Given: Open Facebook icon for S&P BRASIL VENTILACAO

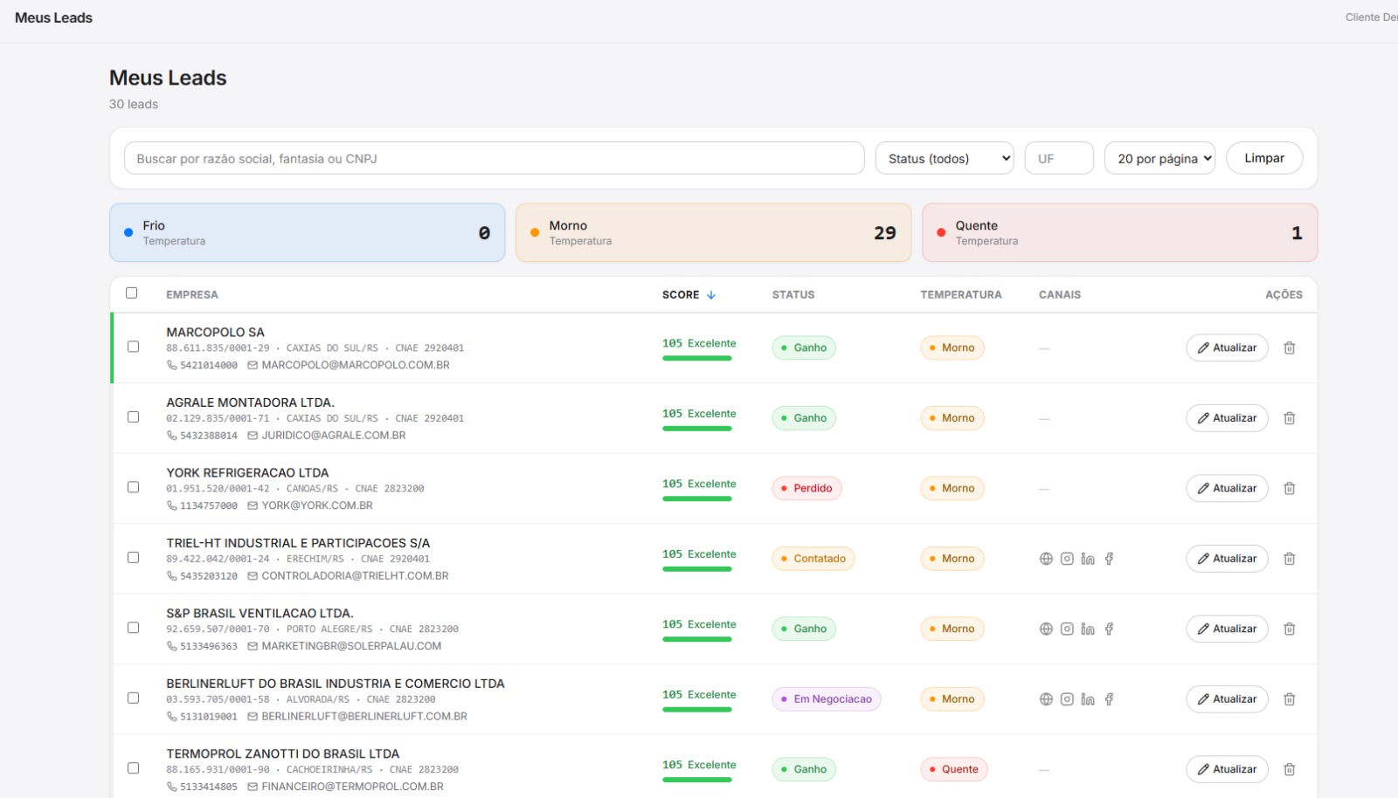Looking at the screenshot, I should pos(1109,629).
